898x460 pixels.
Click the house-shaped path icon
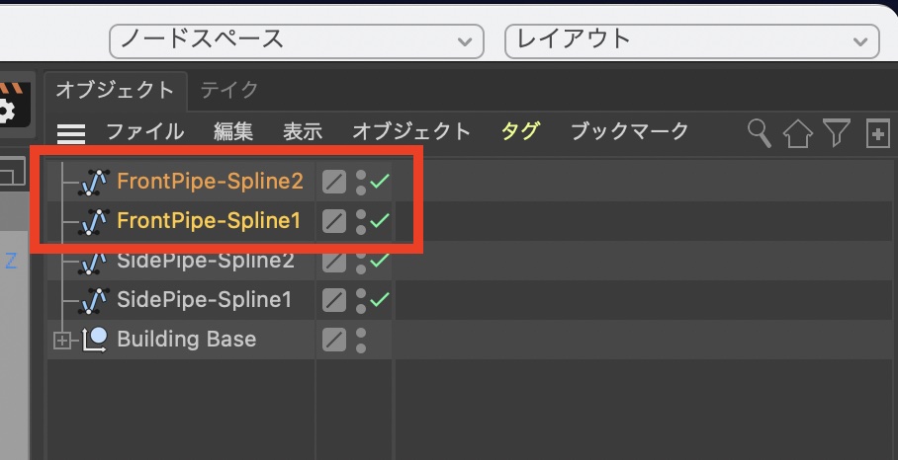point(797,133)
